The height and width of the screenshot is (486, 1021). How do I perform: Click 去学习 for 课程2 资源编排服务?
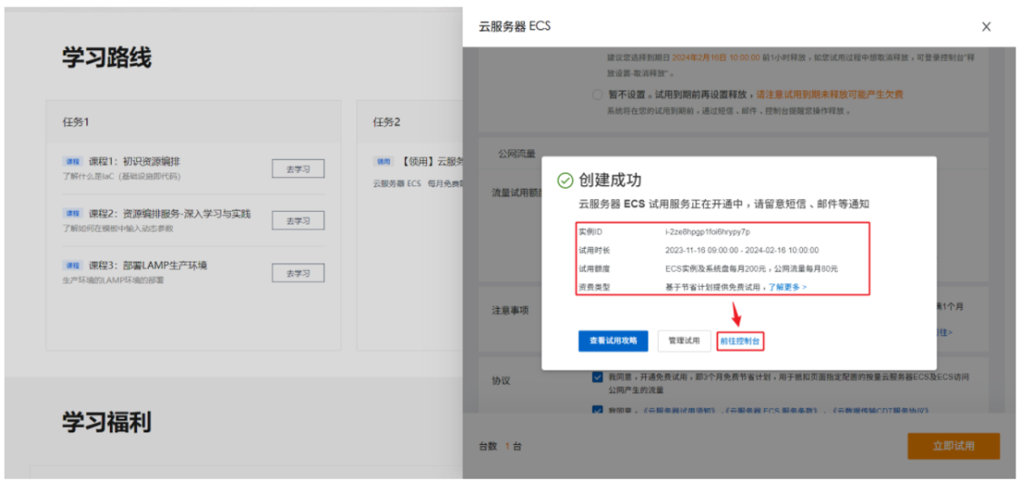[x=298, y=221]
